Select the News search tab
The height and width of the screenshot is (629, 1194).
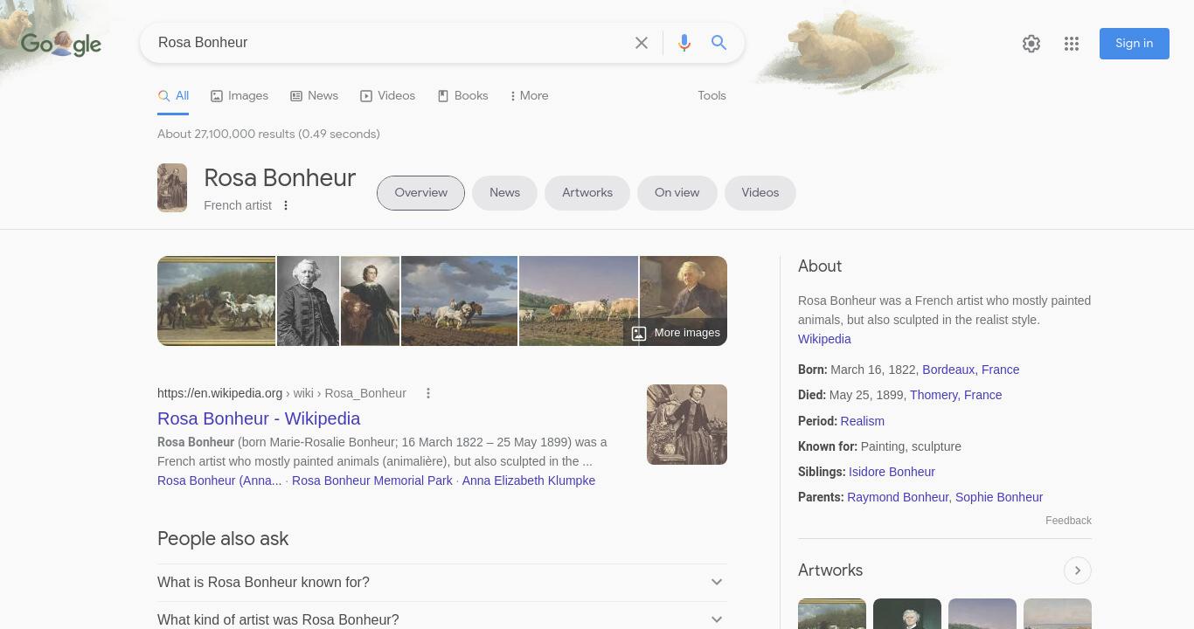pos(314,96)
